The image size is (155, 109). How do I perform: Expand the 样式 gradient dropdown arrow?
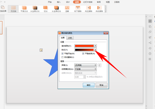[95, 50]
